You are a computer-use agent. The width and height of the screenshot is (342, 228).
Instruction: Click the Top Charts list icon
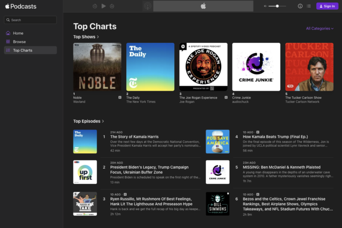coord(8,50)
